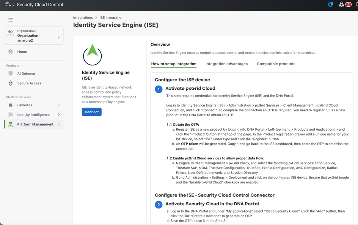
Task: Click the Cisco logo in header
Action: [9, 4]
